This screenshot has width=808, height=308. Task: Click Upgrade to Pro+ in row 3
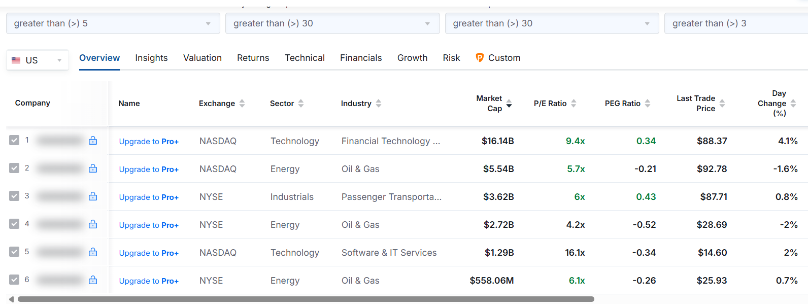[149, 197]
